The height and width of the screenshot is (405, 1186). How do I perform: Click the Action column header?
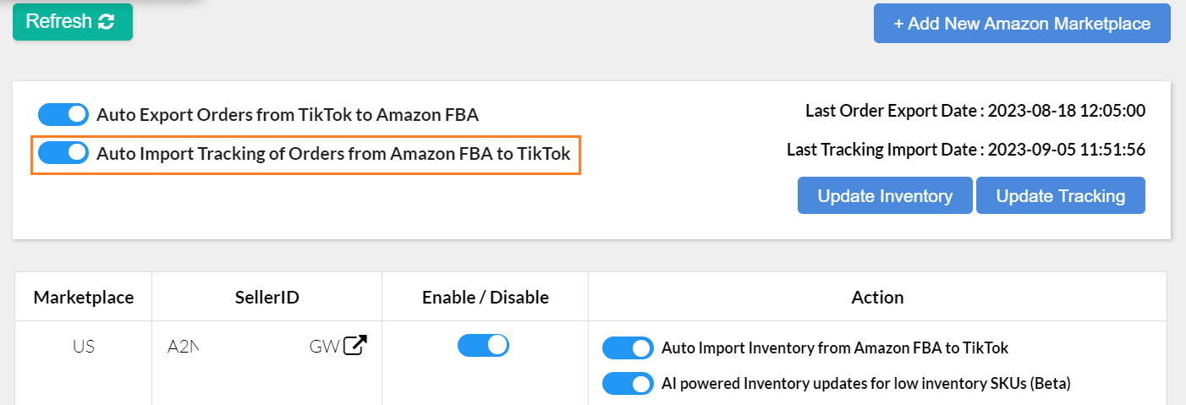pyautogui.click(x=877, y=297)
